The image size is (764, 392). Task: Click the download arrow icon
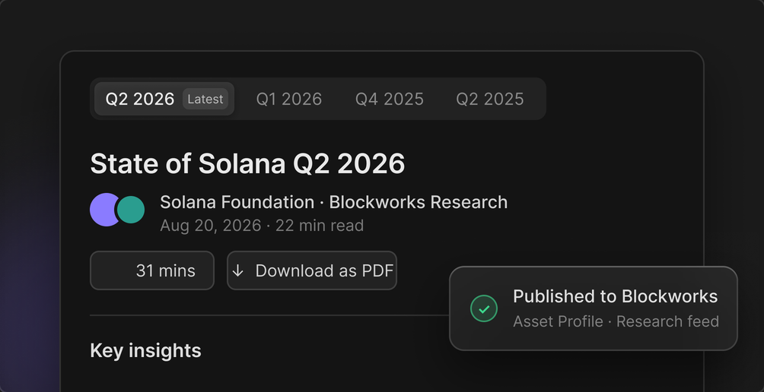(237, 271)
